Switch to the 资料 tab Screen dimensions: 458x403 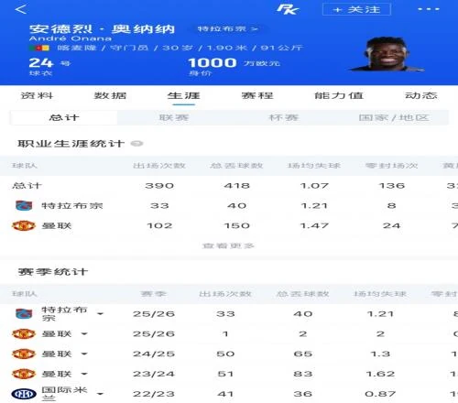click(x=37, y=95)
